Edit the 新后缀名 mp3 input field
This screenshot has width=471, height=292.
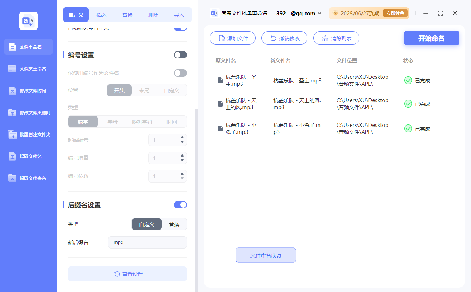[147, 242]
